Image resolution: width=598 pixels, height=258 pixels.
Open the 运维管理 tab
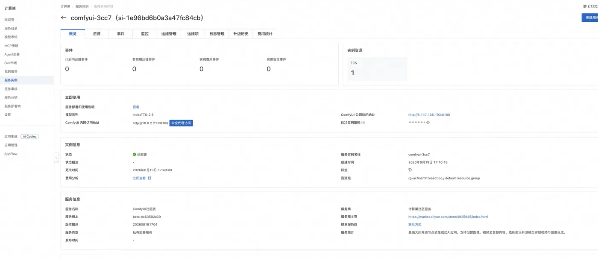pos(169,34)
